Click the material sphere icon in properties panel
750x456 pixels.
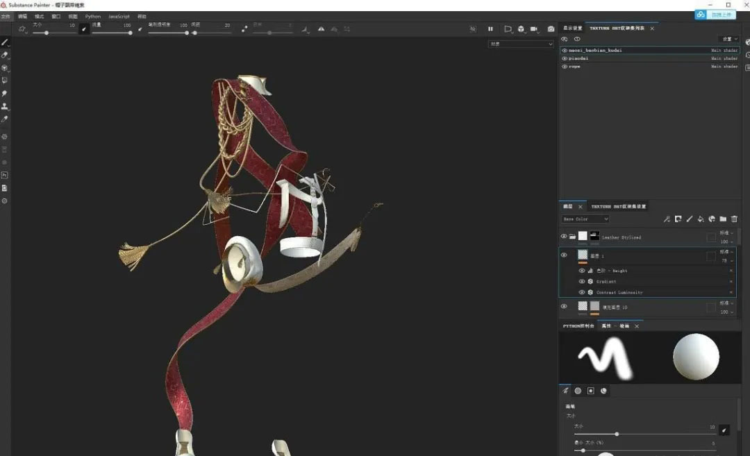coord(603,391)
